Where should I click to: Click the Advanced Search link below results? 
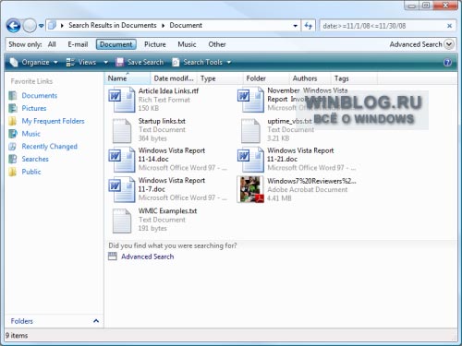tap(147, 257)
